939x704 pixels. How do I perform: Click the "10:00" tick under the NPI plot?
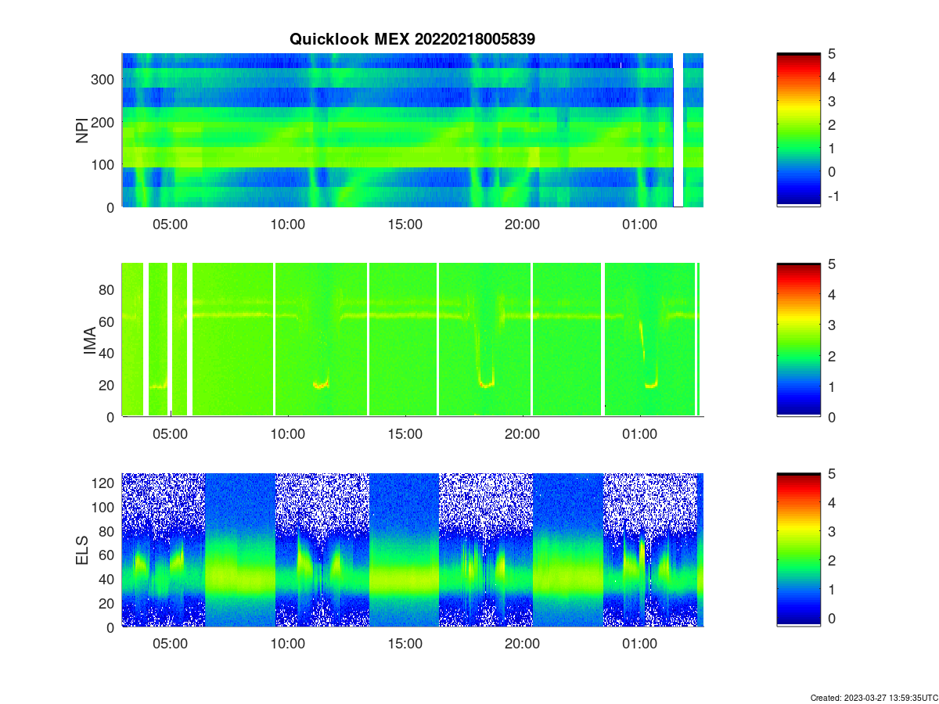click(x=288, y=224)
